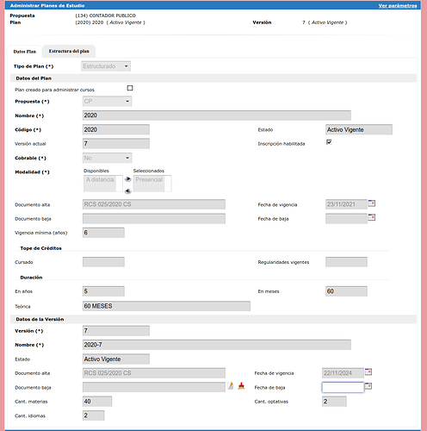
Task: Click the red icon beside Documento baja
Action: pos(241,386)
